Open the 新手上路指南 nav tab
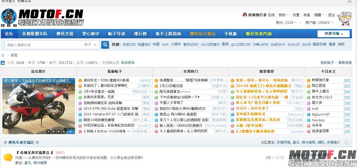357x168 pixels. tap(168, 34)
